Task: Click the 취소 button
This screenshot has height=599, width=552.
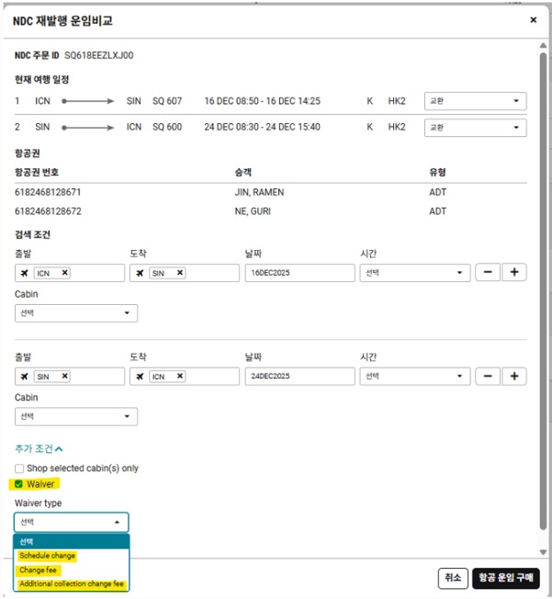Action: point(453,578)
